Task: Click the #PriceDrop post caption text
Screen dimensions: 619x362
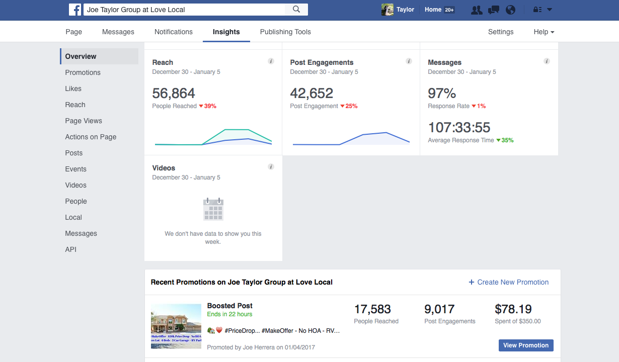Action: pyautogui.click(x=274, y=330)
